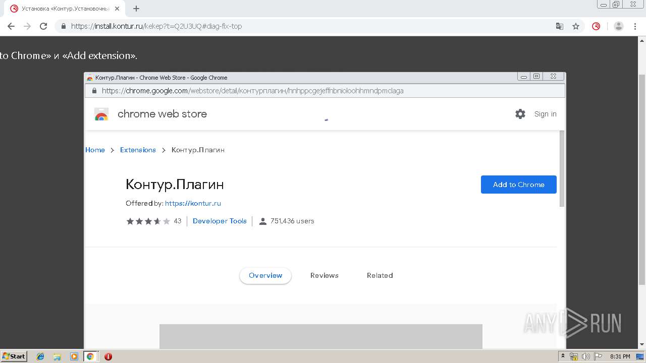Switch to the Reviews tab
The image size is (646, 363).
pyautogui.click(x=325, y=275)
